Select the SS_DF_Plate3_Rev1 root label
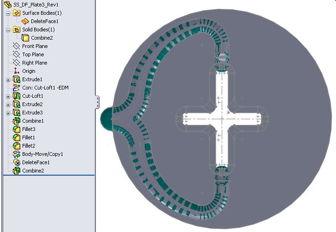Viewport: 336px width, 232px height. tap(36, 5)
